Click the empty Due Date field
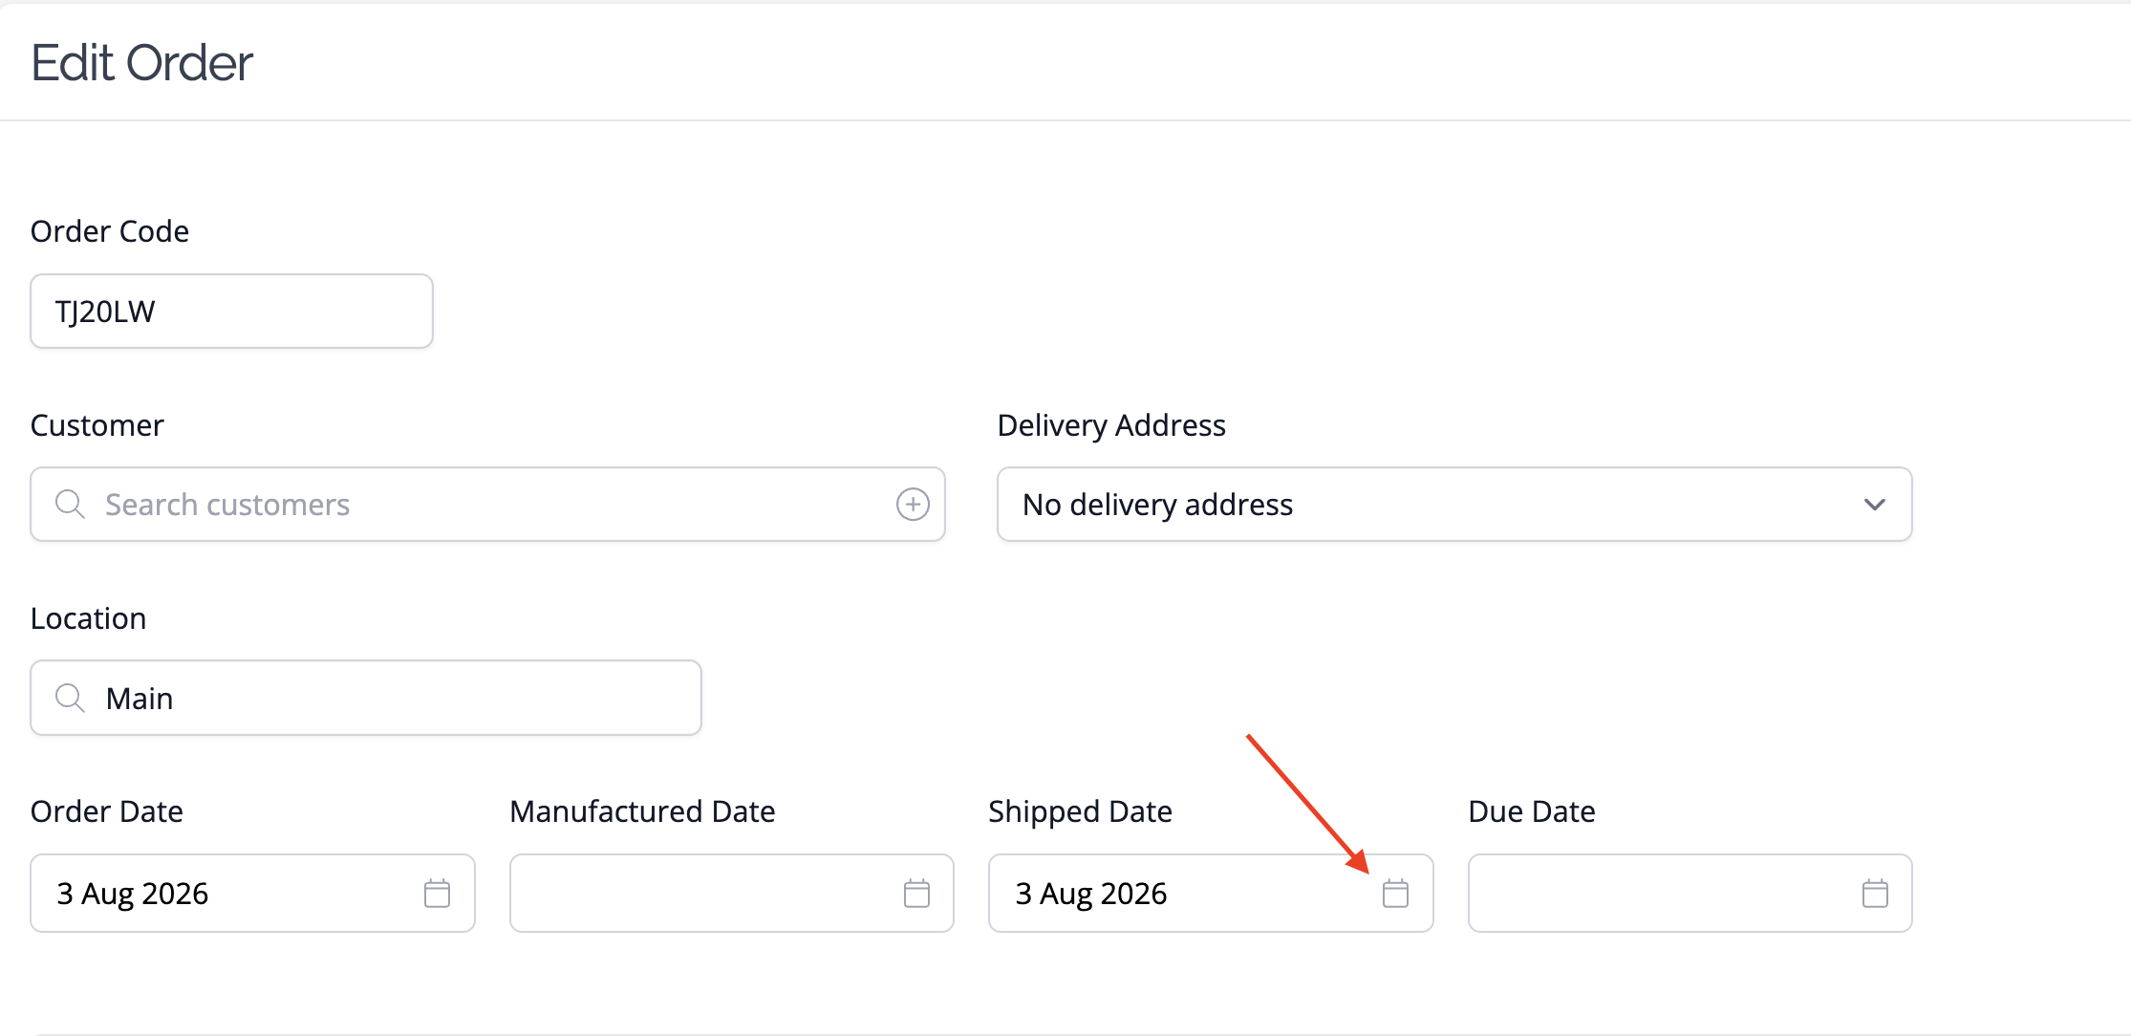The height and width of the screenshot is (1036, 2131). coord(1690,893)
